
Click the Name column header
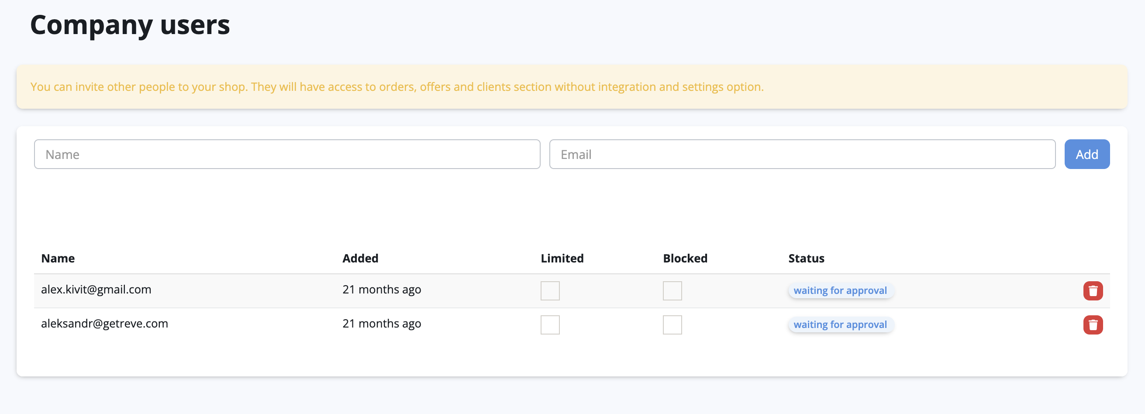tap(58, 259)
